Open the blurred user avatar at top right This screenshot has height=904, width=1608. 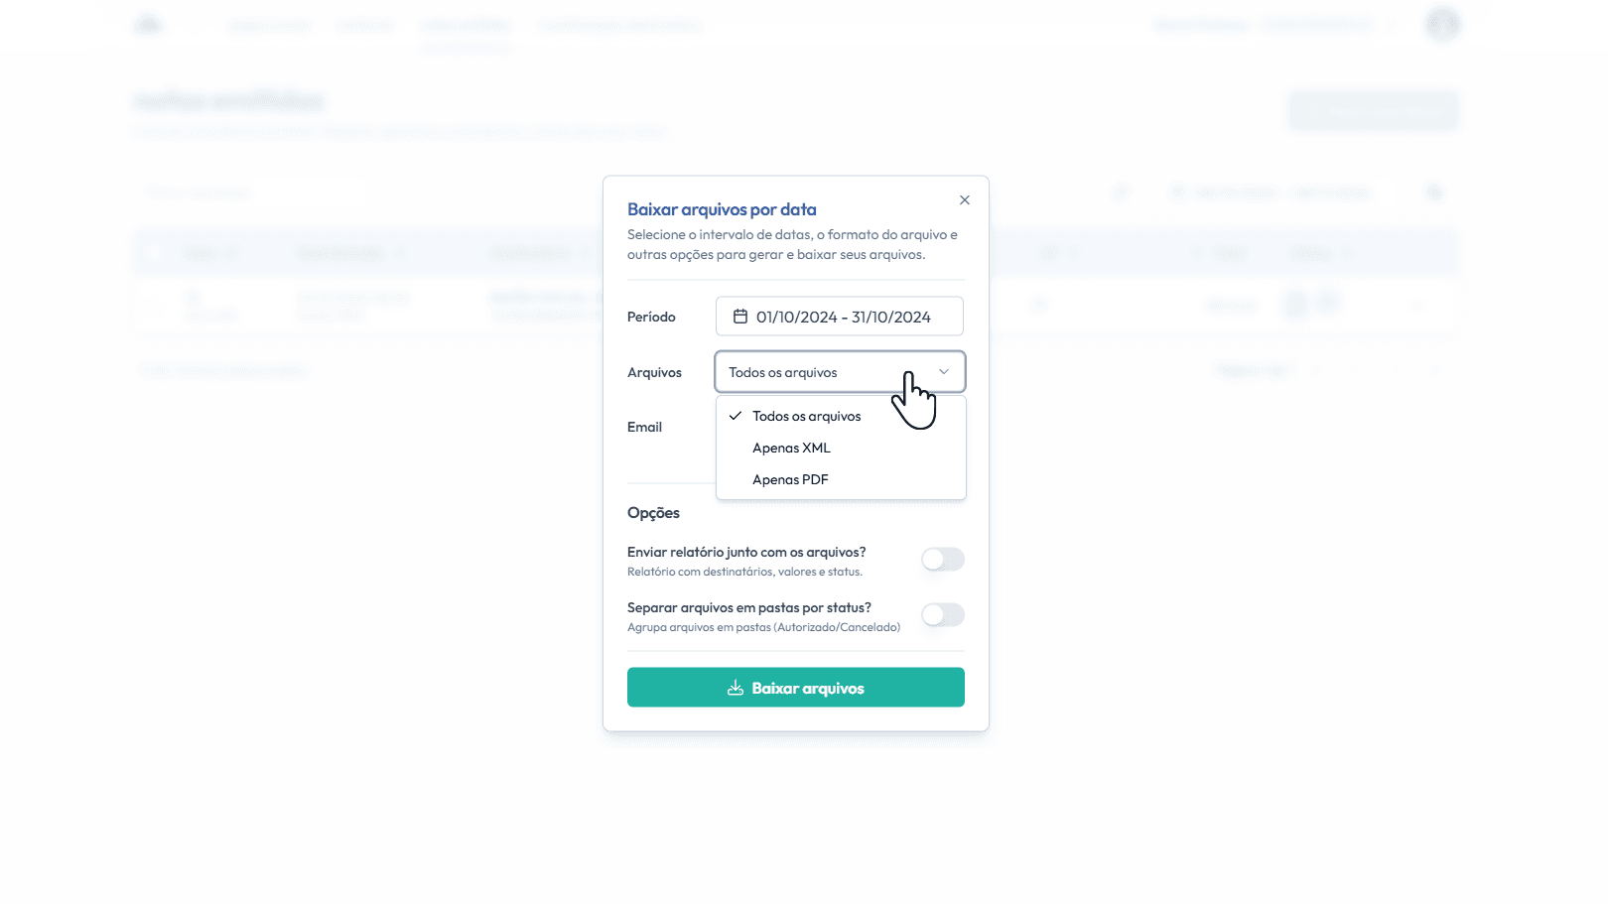[x=1442, y=24]
